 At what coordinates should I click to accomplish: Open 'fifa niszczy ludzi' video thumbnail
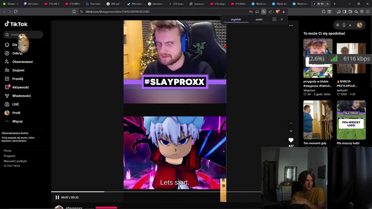tap(351, 120)
